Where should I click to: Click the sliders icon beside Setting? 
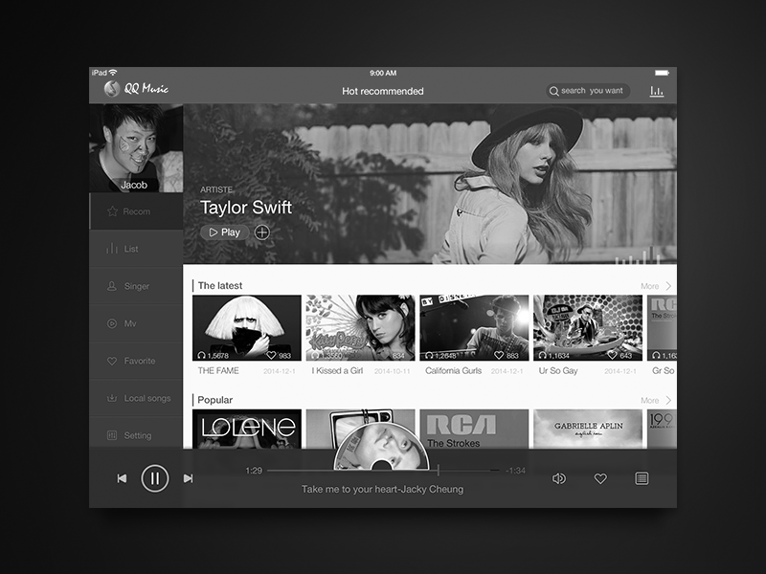point(112,435)
